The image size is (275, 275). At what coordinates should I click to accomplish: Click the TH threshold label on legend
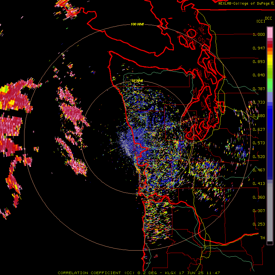[x=262, y=238]
